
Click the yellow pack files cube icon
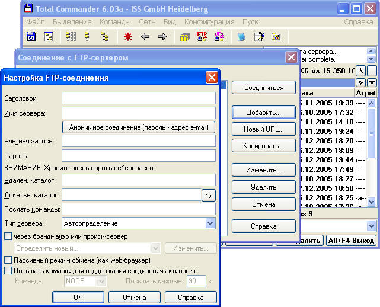185,37
